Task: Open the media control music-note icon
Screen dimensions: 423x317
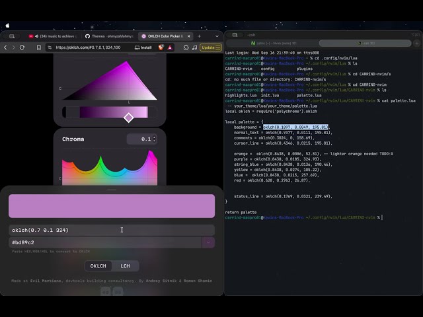Action: (194, 48)
